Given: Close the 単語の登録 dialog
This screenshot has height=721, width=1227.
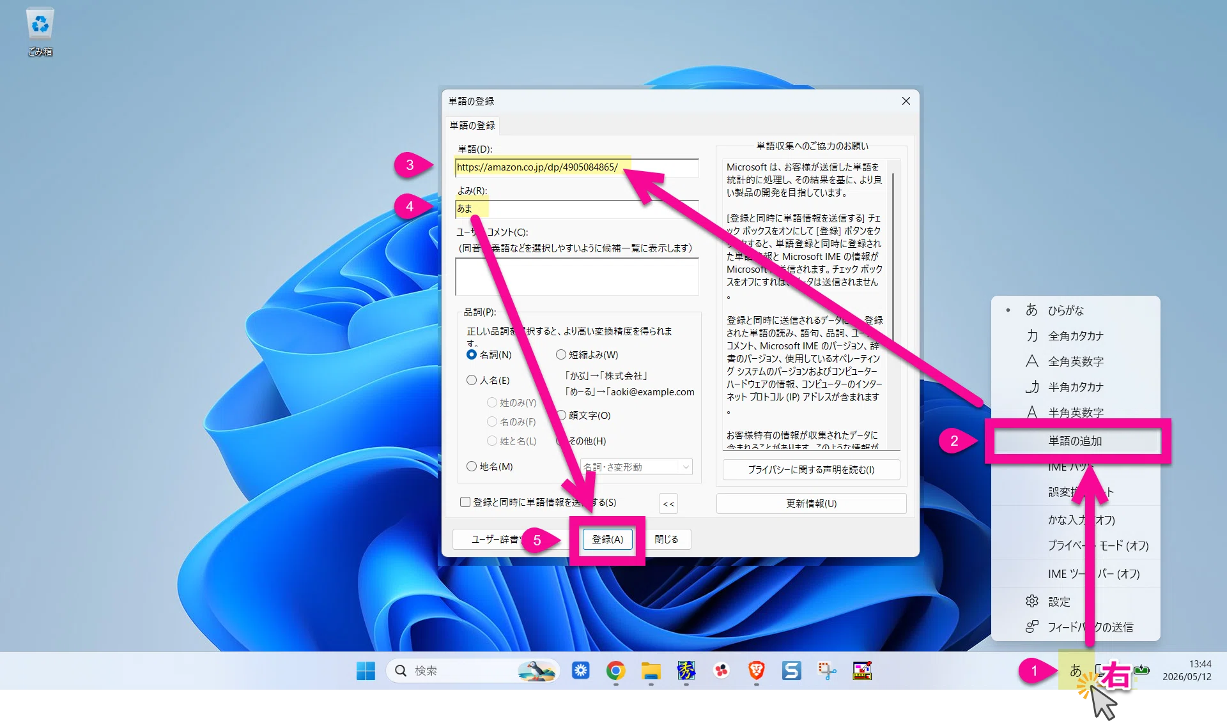Looking at the screenshot, I should click(x=906, y=101).
